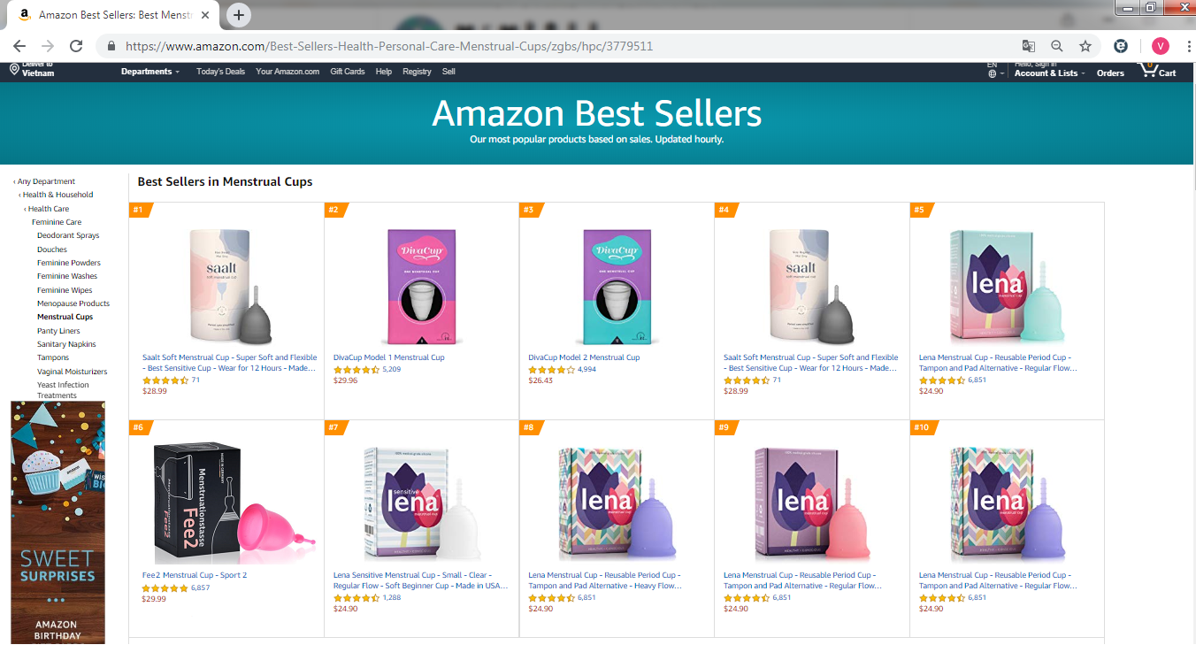Reload the current page

76,46
